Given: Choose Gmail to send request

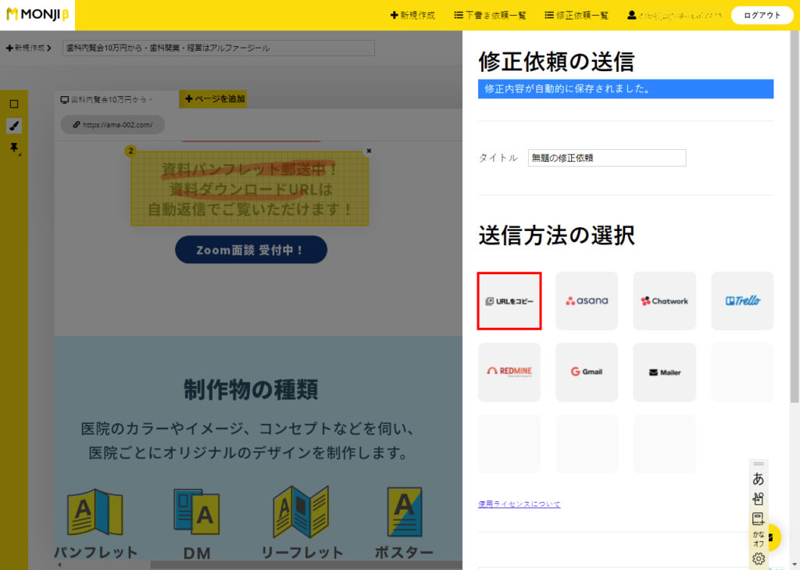Looking at the screenshot, I should pos(587,372).
